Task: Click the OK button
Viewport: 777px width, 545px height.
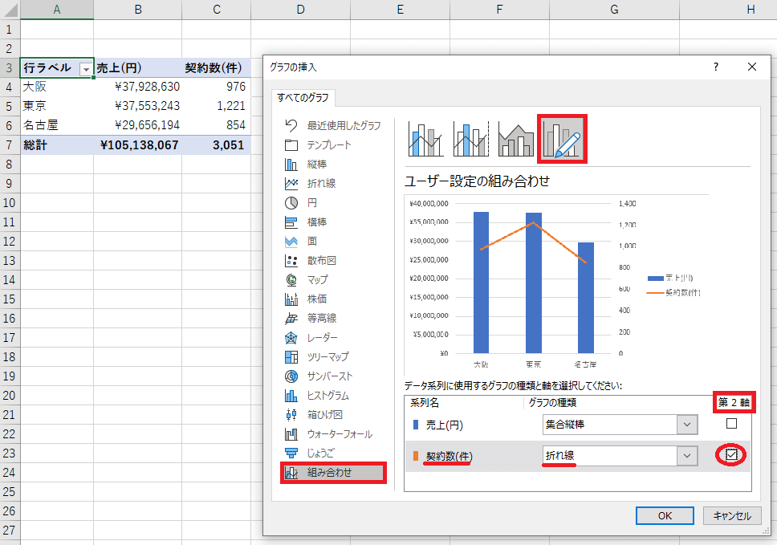Action: tap(665, 516)
